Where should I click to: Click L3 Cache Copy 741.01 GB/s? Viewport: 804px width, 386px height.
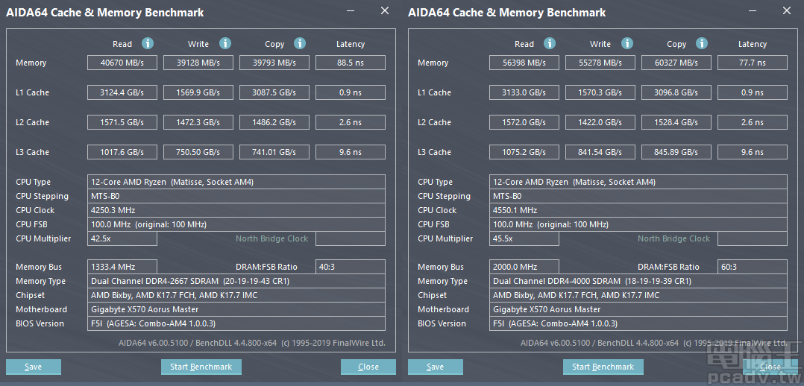tap(274, 152)
